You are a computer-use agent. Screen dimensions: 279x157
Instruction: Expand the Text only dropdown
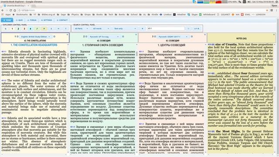click(x=125, y=29)
